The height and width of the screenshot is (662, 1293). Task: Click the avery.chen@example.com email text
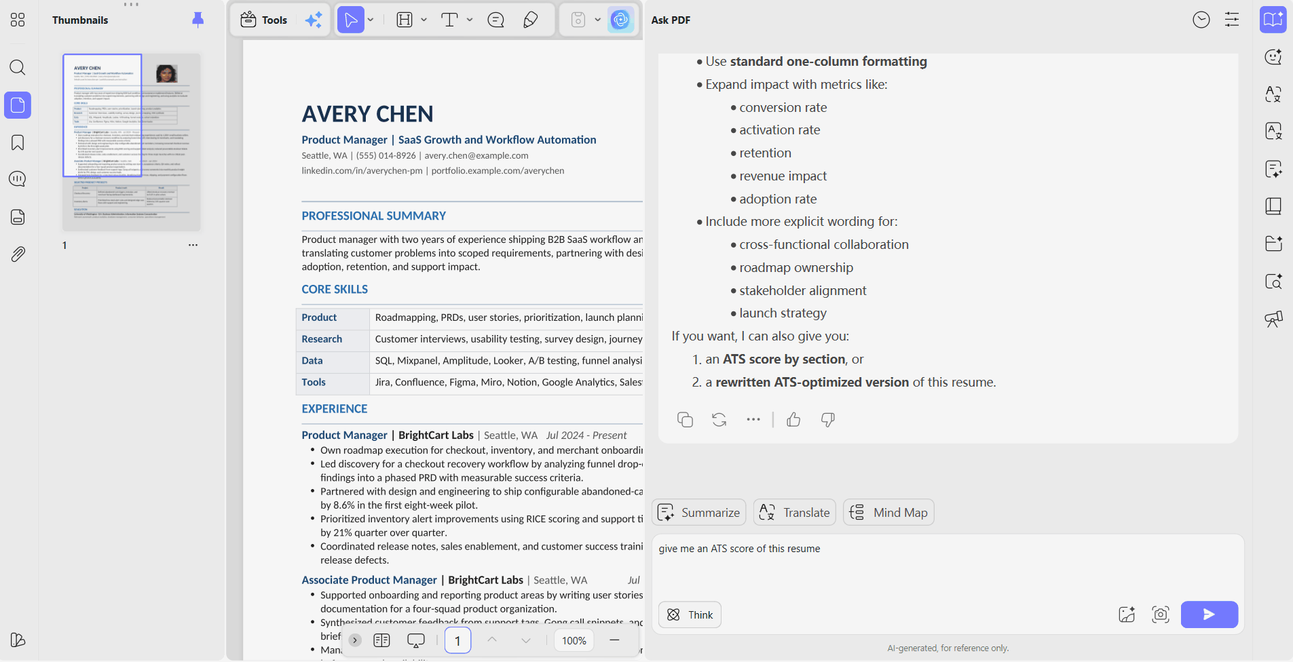coord(476,155)
